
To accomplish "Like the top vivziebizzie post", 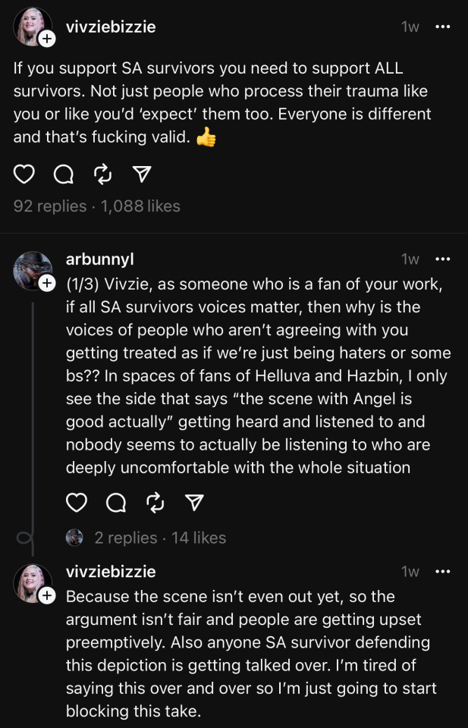I will (24, 175).
